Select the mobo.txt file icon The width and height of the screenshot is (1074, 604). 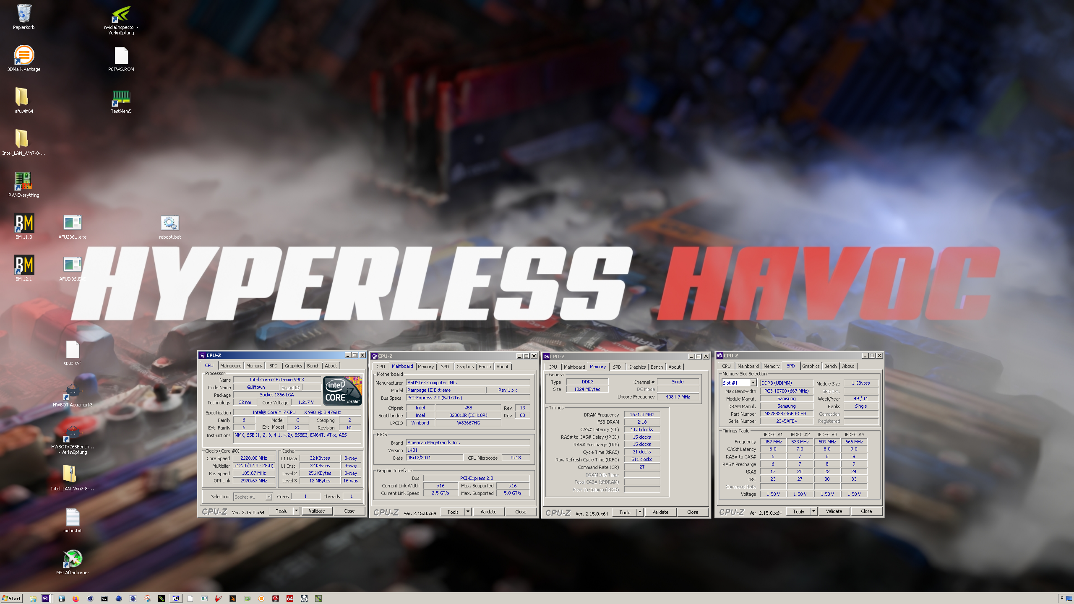click(73, 521)
